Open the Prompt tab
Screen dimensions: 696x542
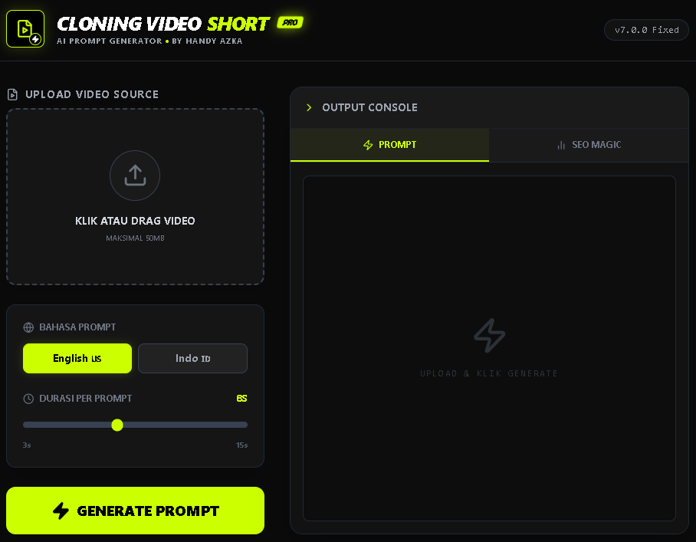tap(389, 145)
